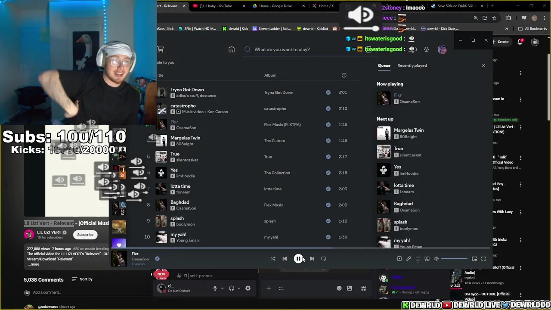Image resolution: width=551 pixels, height=310 pixels.
Task: Show lyrics with the microphone icon
Action: tap(409, 259)
